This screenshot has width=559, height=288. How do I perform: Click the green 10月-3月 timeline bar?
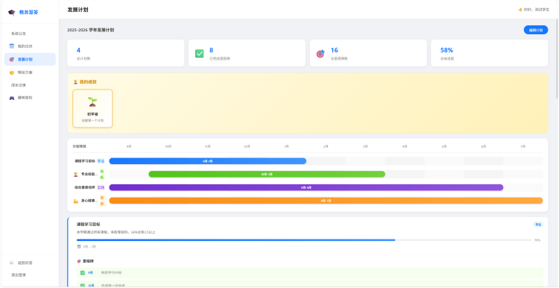pos(267,175)
